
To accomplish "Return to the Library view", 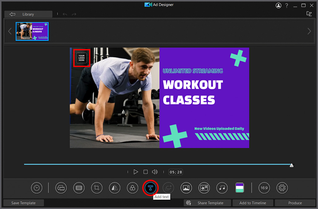I will tap(28, 14).
